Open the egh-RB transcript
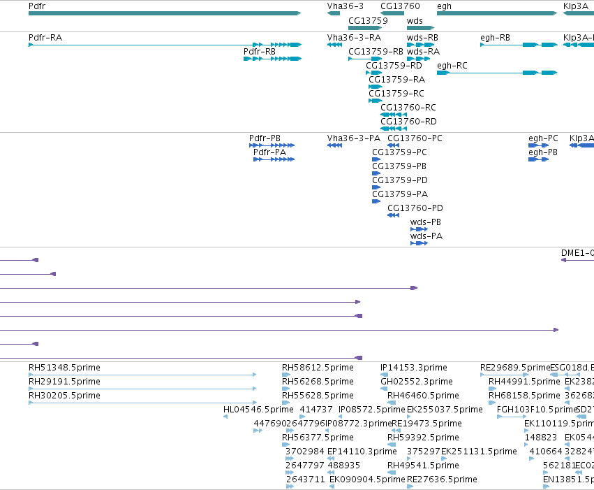 tap(519, 45)
